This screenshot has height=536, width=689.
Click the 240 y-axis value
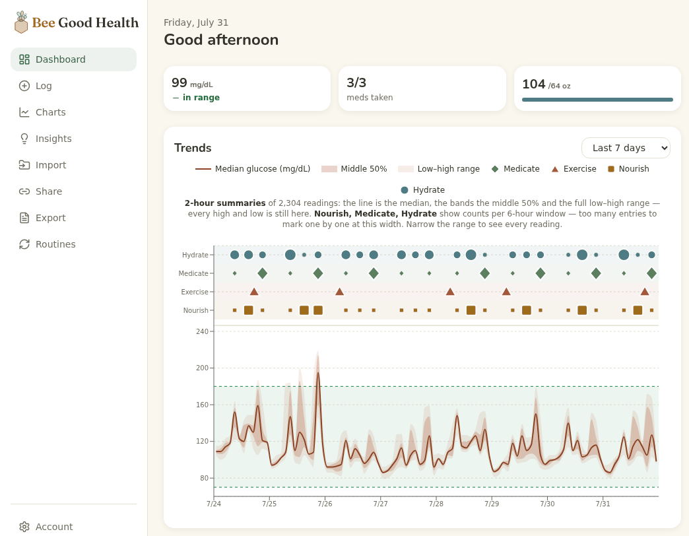[202, 331]
